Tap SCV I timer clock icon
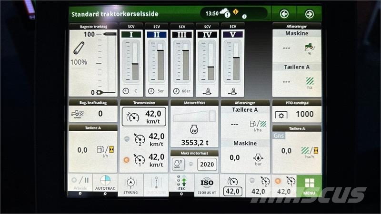 click(x=126, y=91)
